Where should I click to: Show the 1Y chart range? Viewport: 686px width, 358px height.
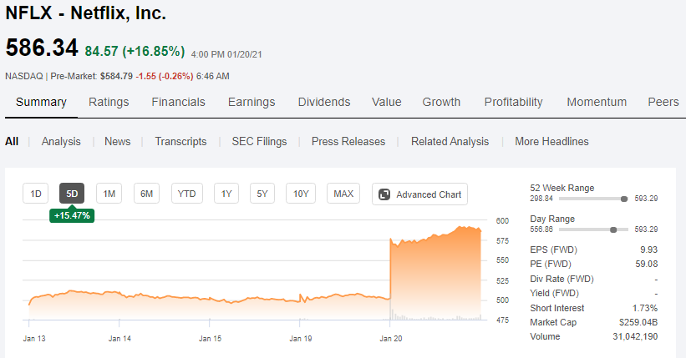pyautogui.click(x=226, y=194)
